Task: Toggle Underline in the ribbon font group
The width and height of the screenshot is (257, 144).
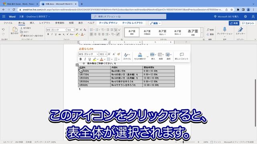Action: pos(56,34)
